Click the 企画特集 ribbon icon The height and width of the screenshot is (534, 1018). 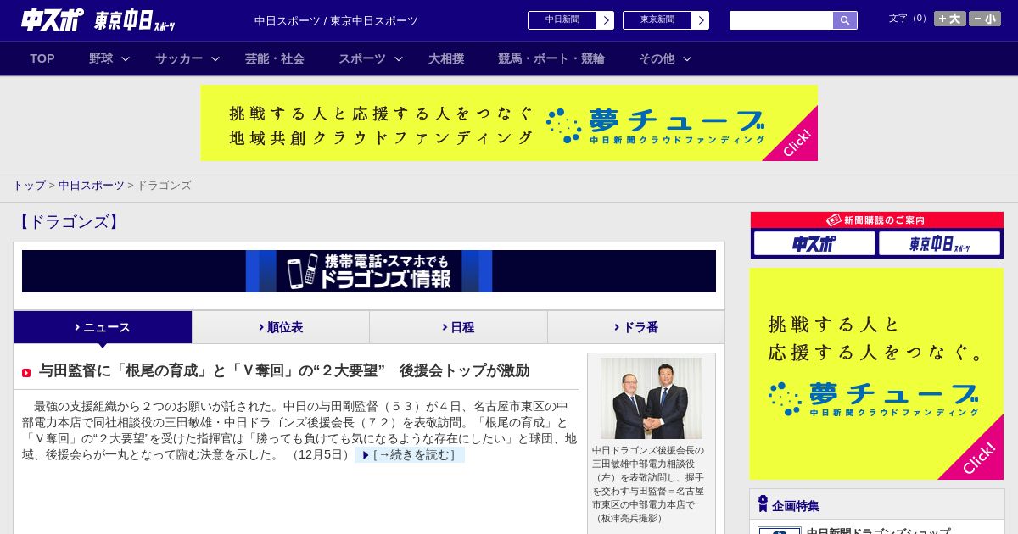763,503
